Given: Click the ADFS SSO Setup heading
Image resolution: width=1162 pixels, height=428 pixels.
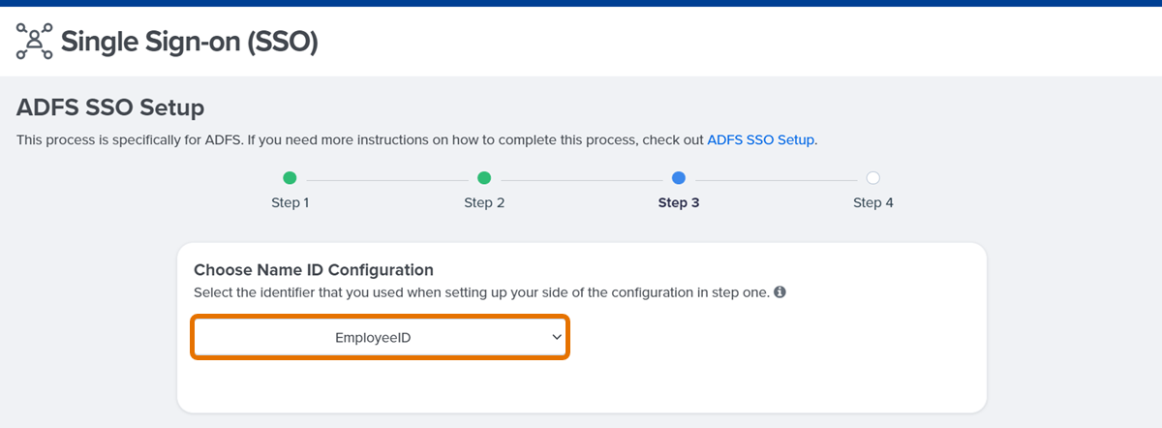Looking at the screenshot, I should pos(110,107).
